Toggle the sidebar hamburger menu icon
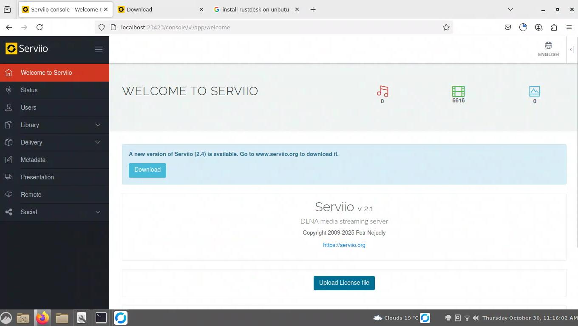578x326 pixels. point(99,49)
